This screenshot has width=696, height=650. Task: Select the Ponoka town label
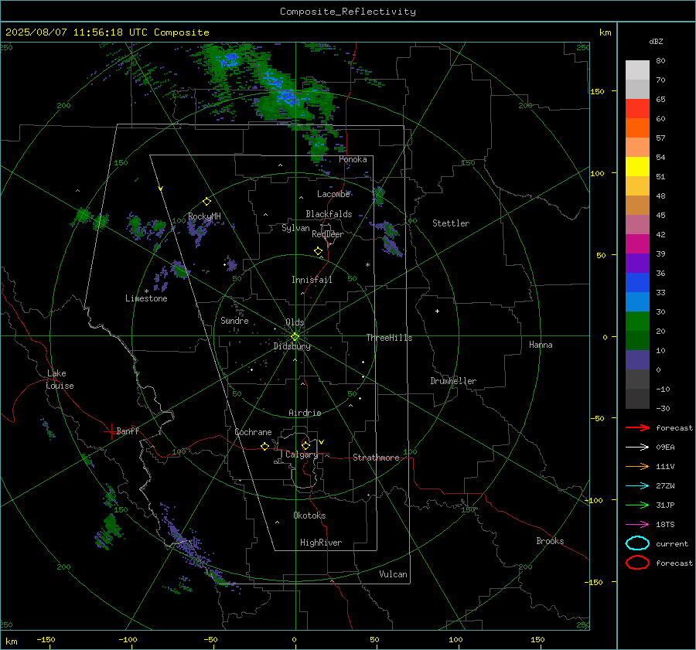pyautogui.click(x=353, y=159)
